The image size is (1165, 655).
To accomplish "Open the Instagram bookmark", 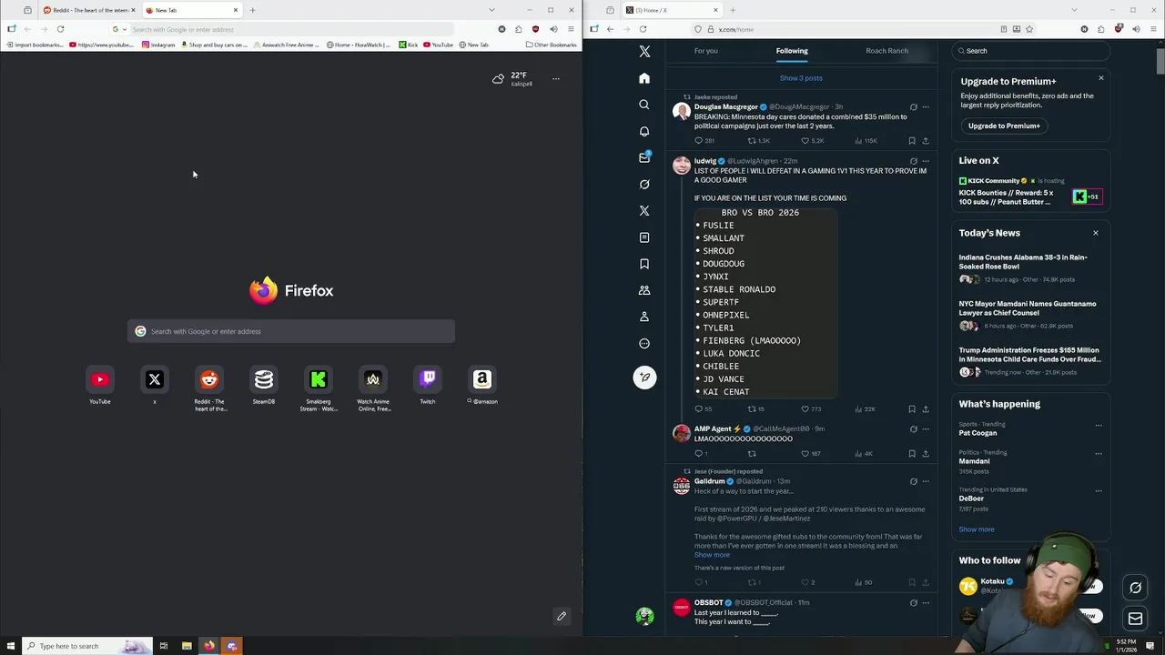I will [x=158, y=45].
